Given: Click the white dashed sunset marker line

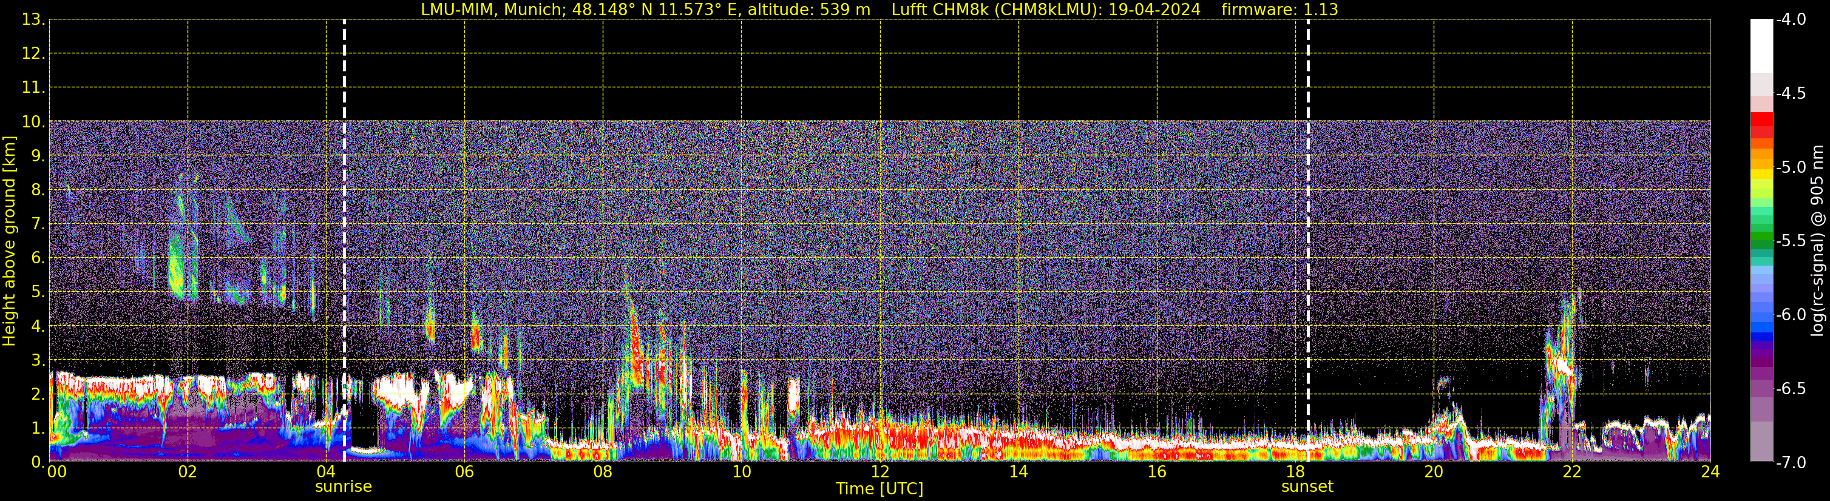Looking at the screenshot, I should (1308, 241).
